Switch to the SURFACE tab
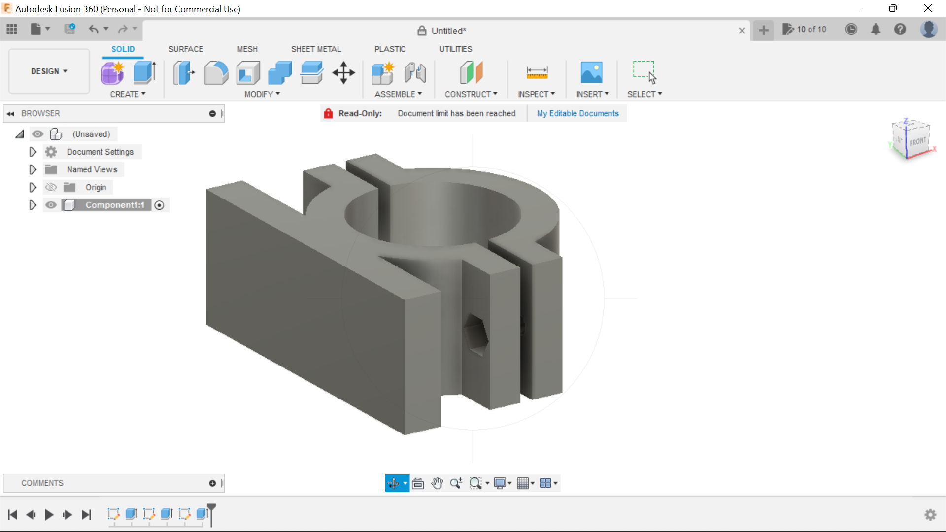The image size is (946, 532). pos(185,49)
